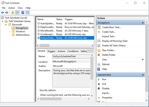
Task: Click the Name field showing VssSyncScheduledTask
Action: coord(71,56)
